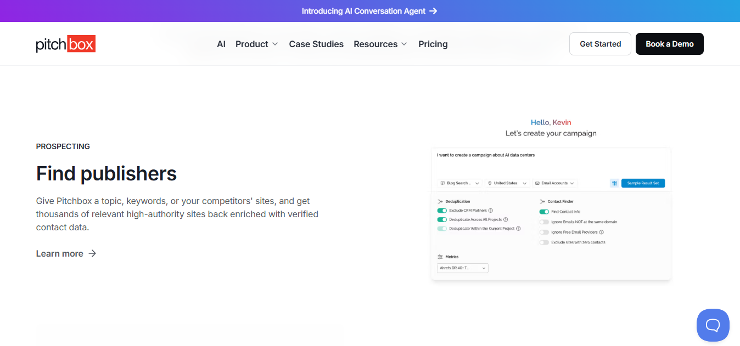Click the filter sliders icon beside Sample Result Set
This screenshot has width=740, height=346.
point(614,183)
